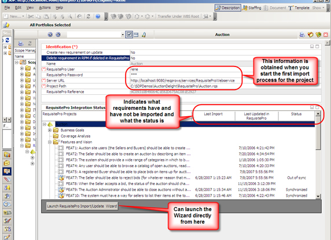Open the View menu
The height and width of the screenshot is (240, 331).
[x=30, y=8]
